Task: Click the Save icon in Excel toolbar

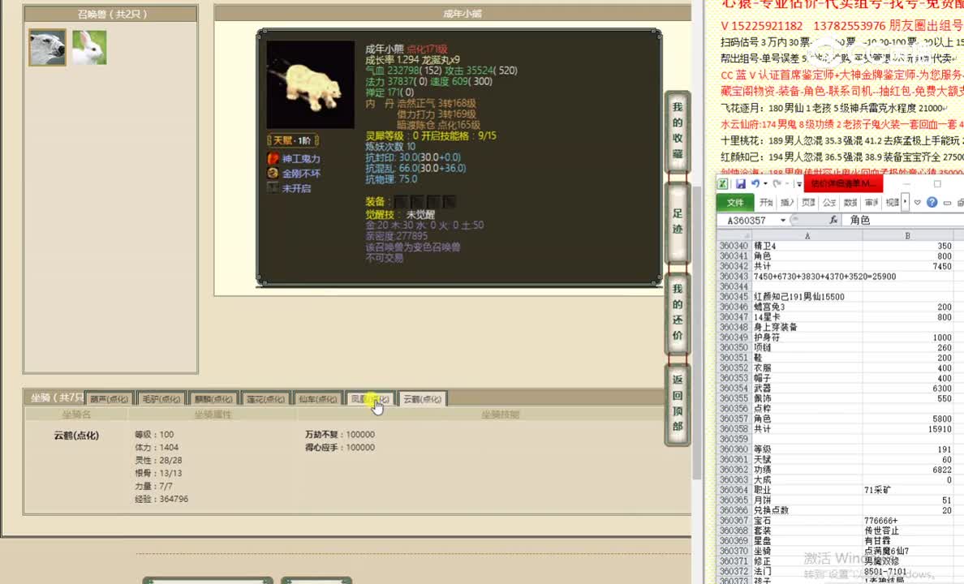Action: [x=740, y=183]
